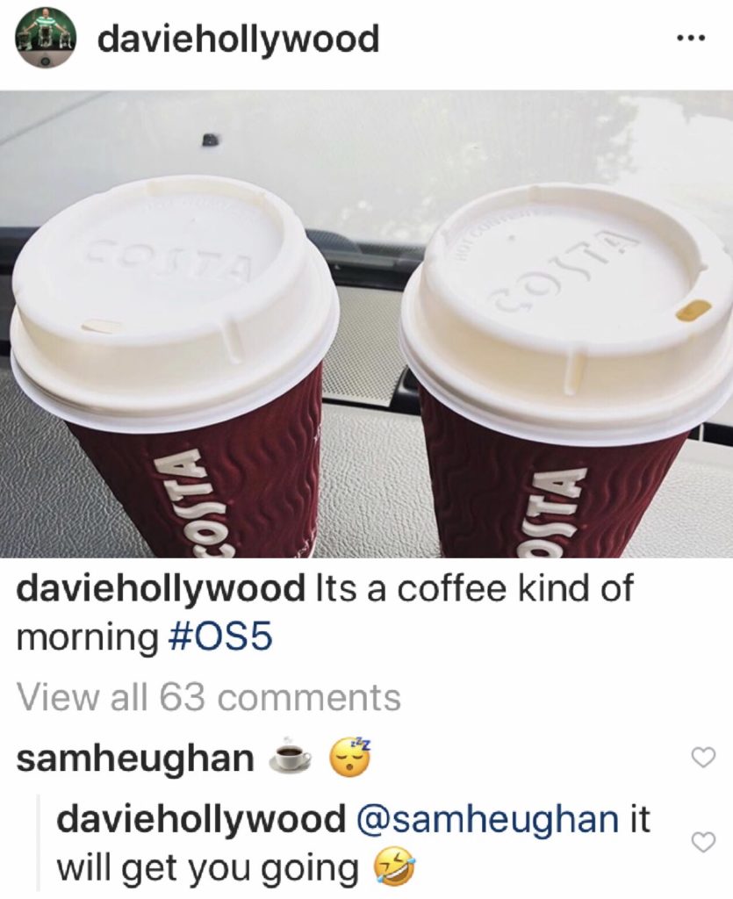Tap daviehollywood's profile picture avatar
Viewport: 733px width, 899px height.
click(46, 39)
